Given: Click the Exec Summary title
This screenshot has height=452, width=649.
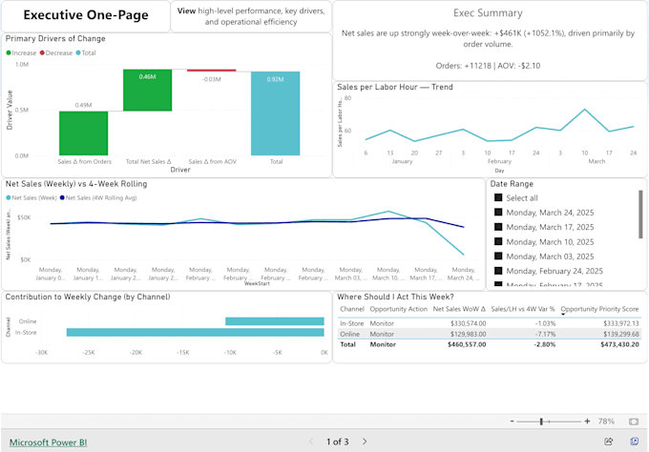Looking at the screenshot, I should tap(488, 13).
